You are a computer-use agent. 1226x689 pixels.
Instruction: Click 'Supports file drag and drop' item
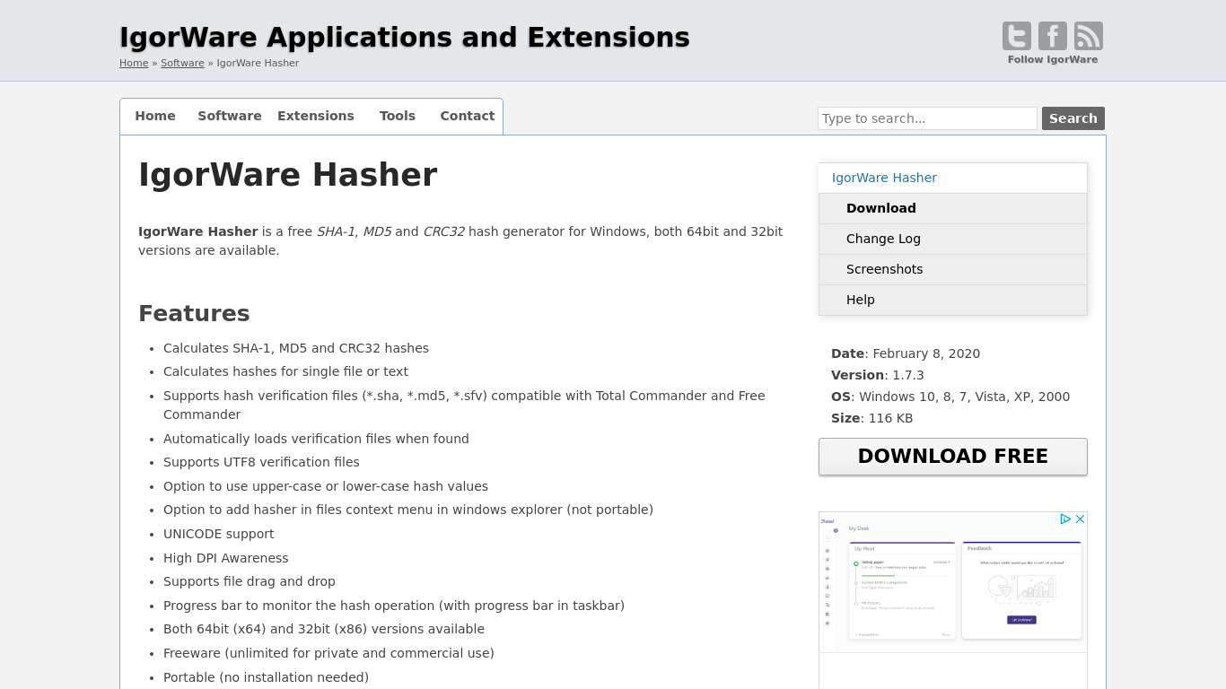[x=250, y=581]
